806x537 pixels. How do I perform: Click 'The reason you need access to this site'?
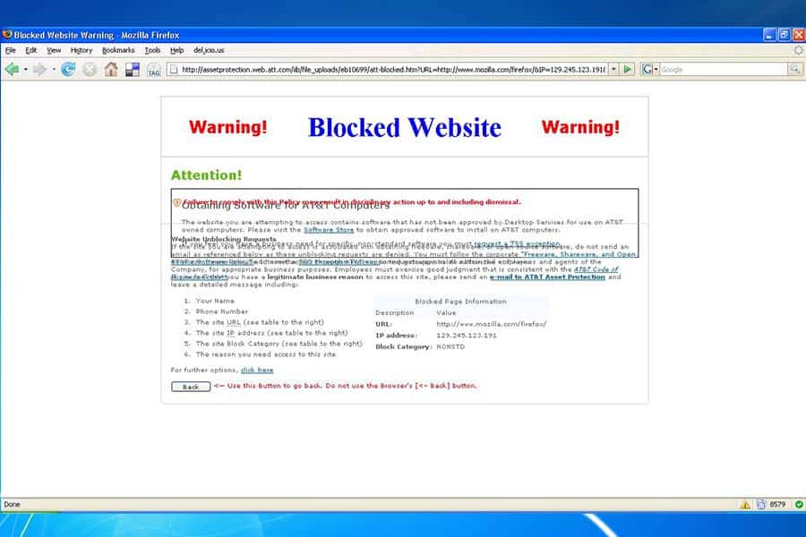point(265,354)
